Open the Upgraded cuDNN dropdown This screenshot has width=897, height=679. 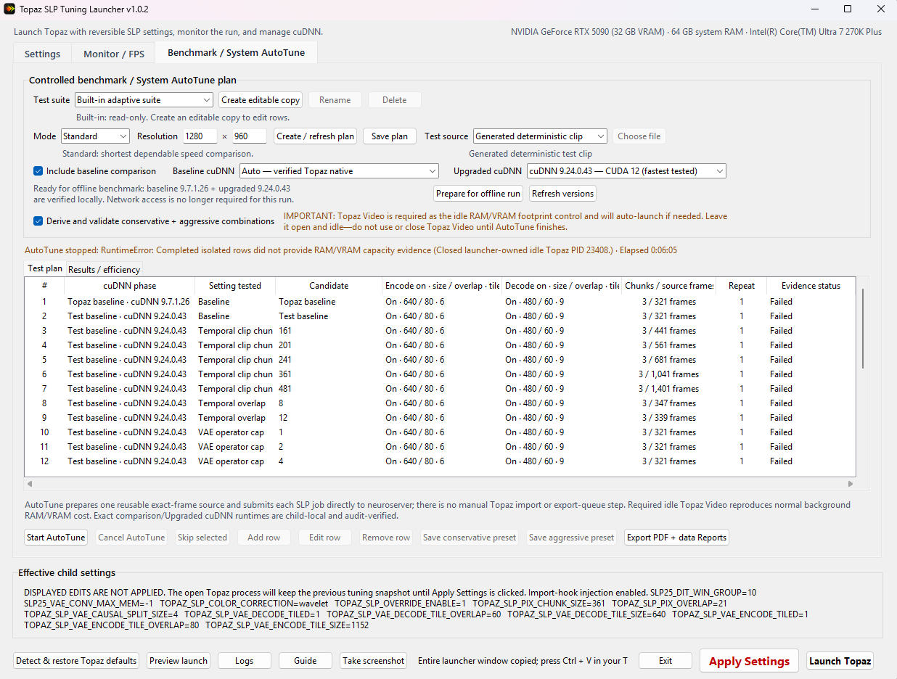tap(626, 171)
